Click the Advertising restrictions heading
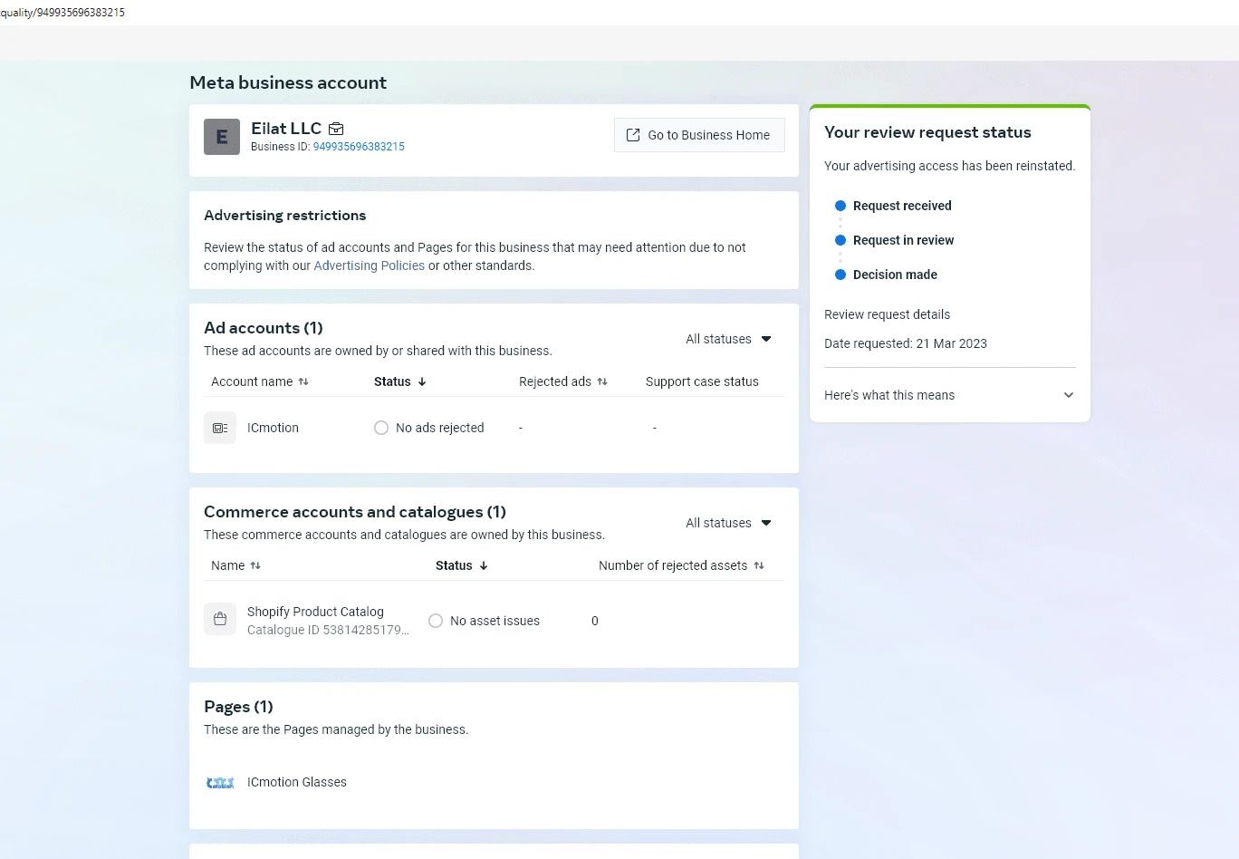1239x859 pixels. click(284, 215)
